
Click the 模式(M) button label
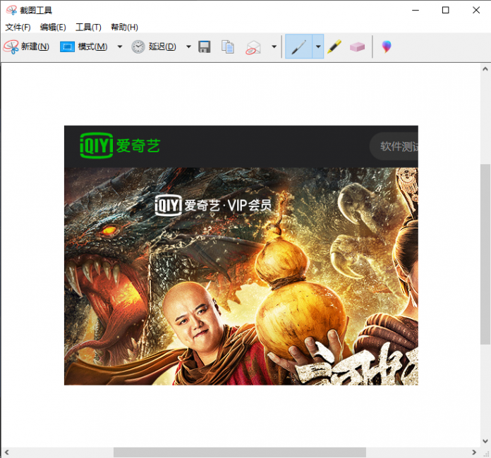point(92,47)
